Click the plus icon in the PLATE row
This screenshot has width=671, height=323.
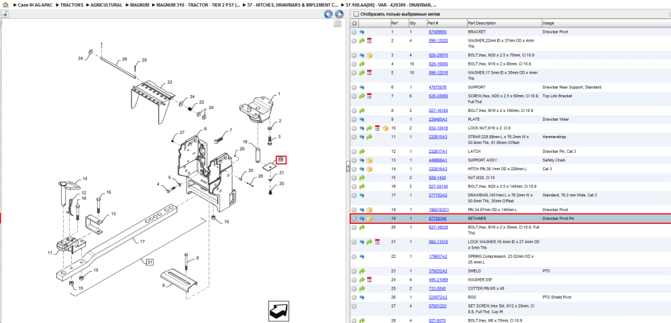pyautogui.click(x=354, y=119)
